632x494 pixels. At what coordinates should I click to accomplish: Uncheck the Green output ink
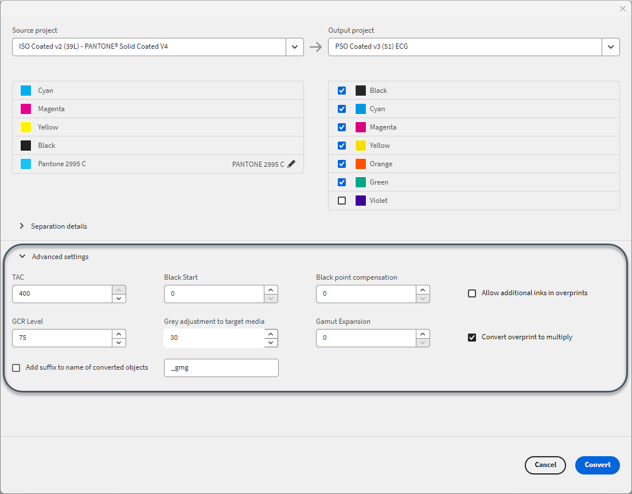coord(342,182)
